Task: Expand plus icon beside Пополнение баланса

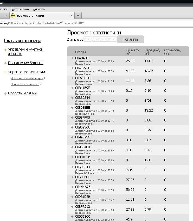Action: point(5,63)
